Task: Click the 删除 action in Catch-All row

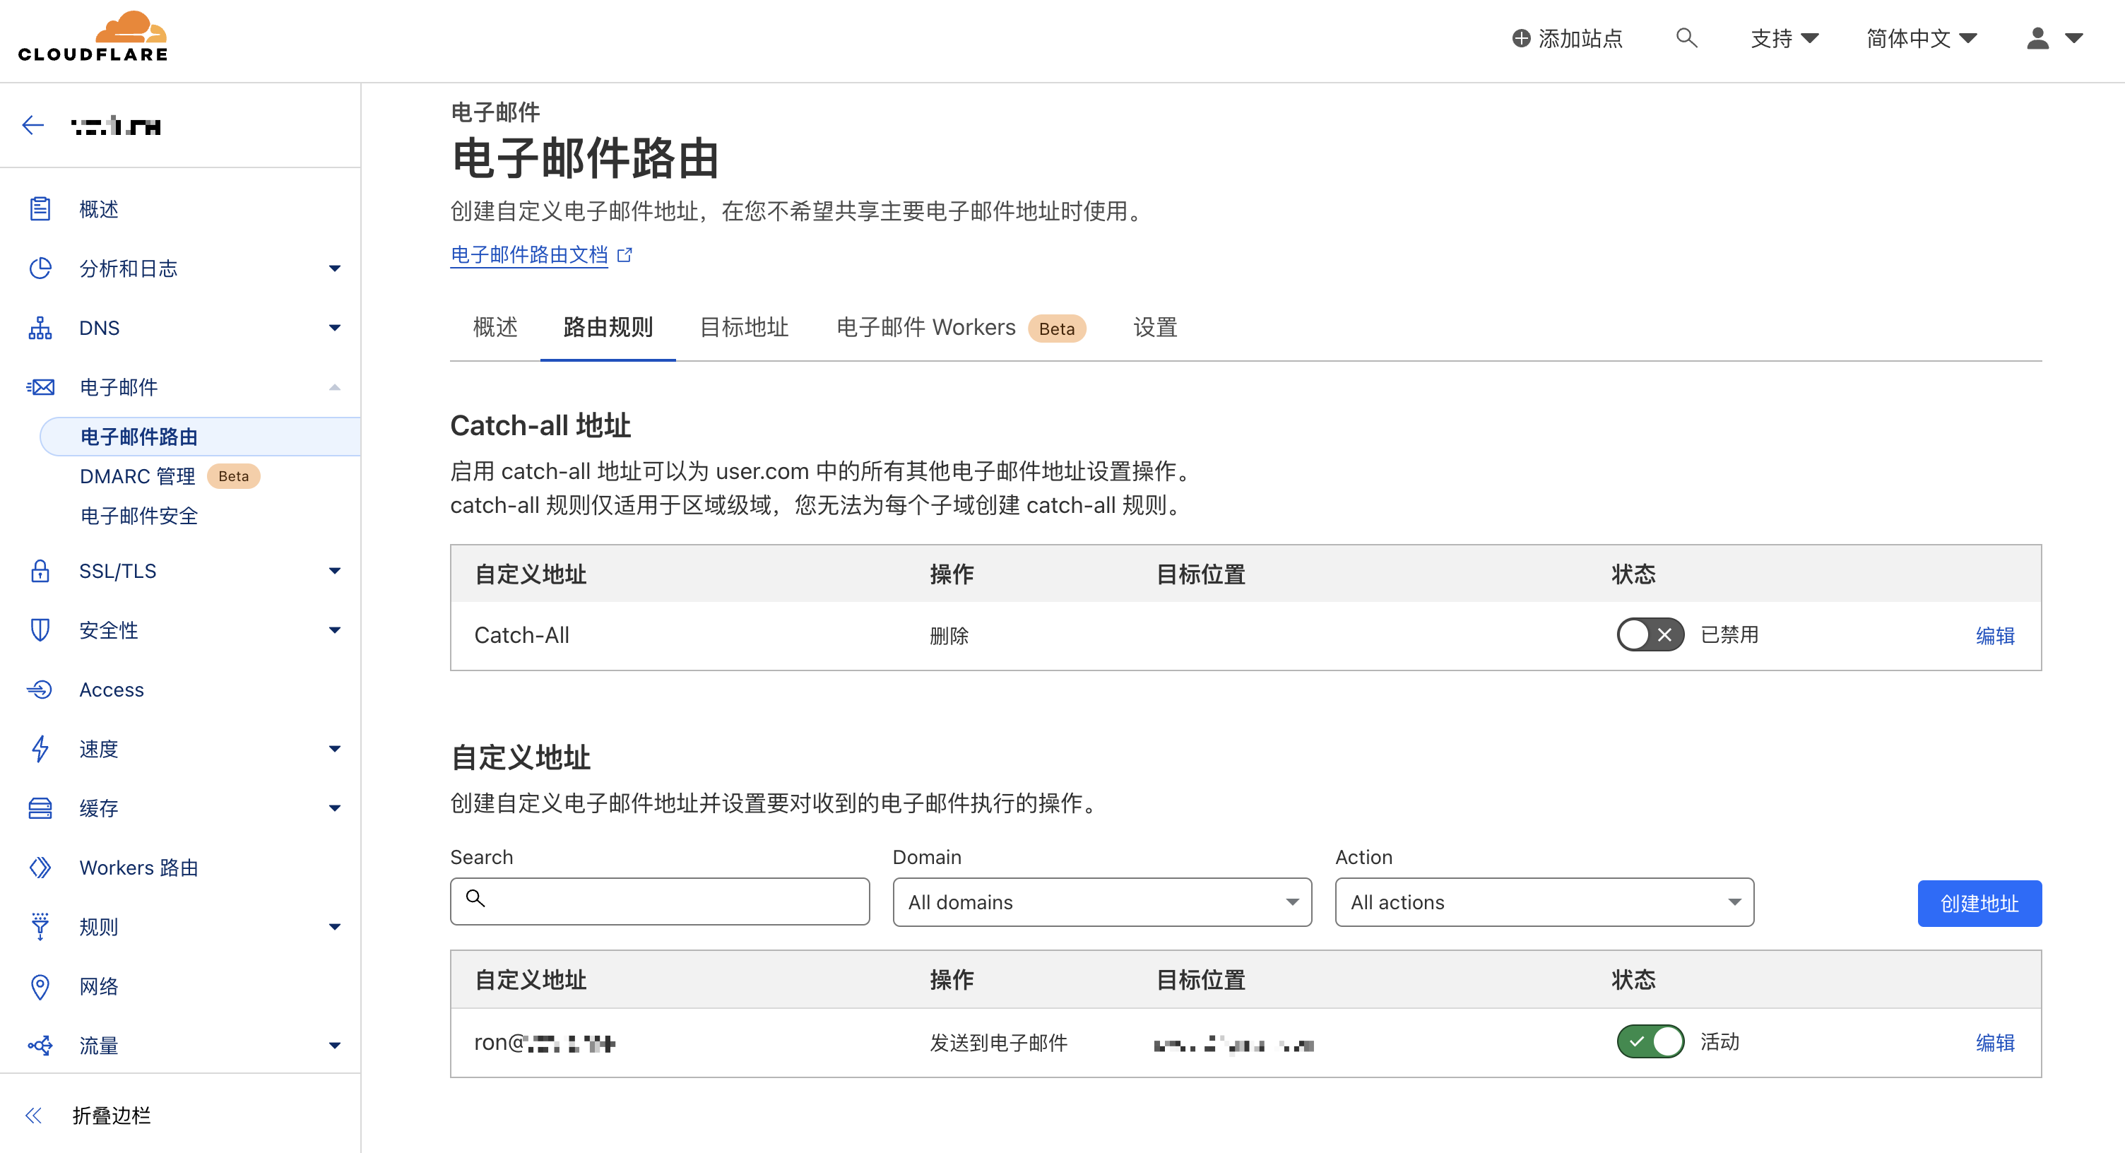Action: (x=949, y=635)
